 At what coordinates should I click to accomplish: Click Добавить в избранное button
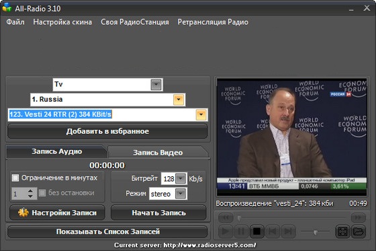pos(107,131)
